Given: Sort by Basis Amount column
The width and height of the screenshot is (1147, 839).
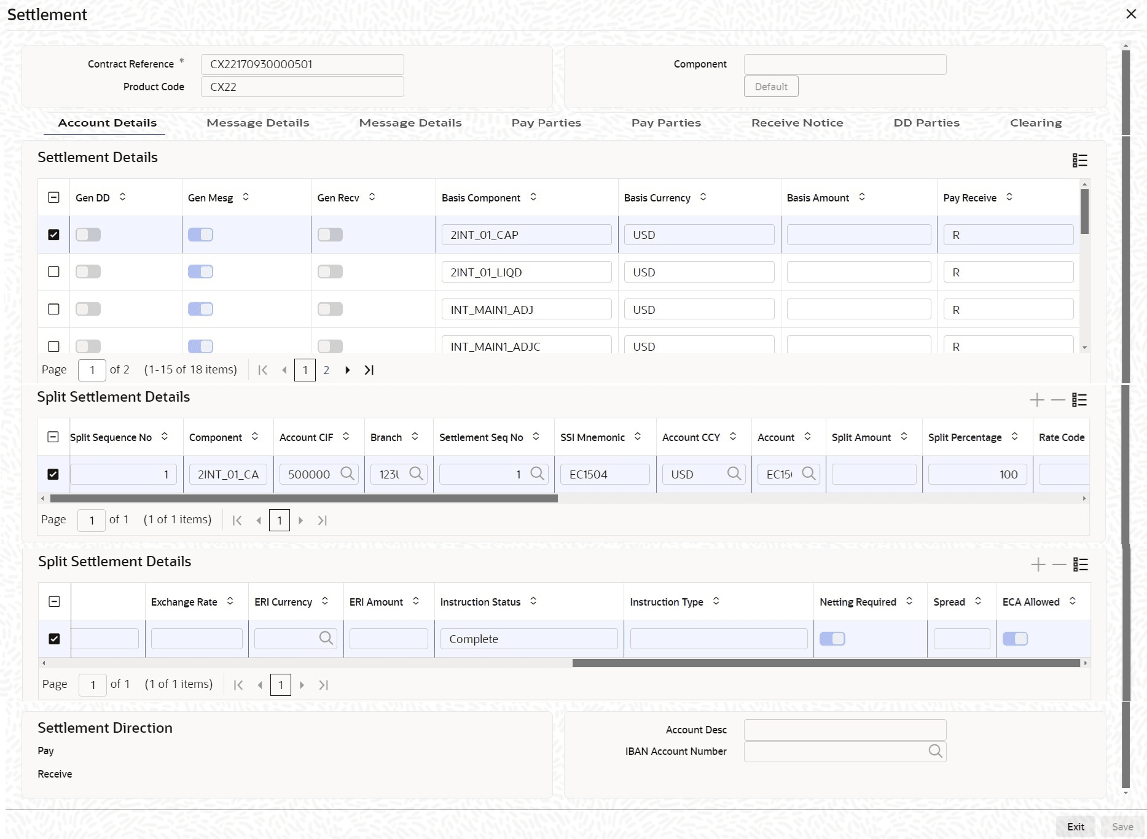Looking at the screenshot, I should (x=862, y=197).
